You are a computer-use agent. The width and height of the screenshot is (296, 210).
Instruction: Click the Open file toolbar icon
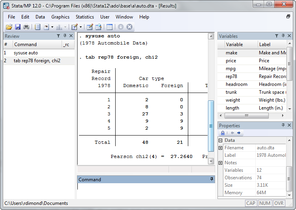(9, 27)
